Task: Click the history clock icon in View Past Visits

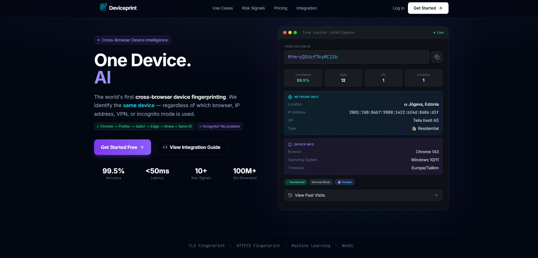Action: click(x=290, y=195)
